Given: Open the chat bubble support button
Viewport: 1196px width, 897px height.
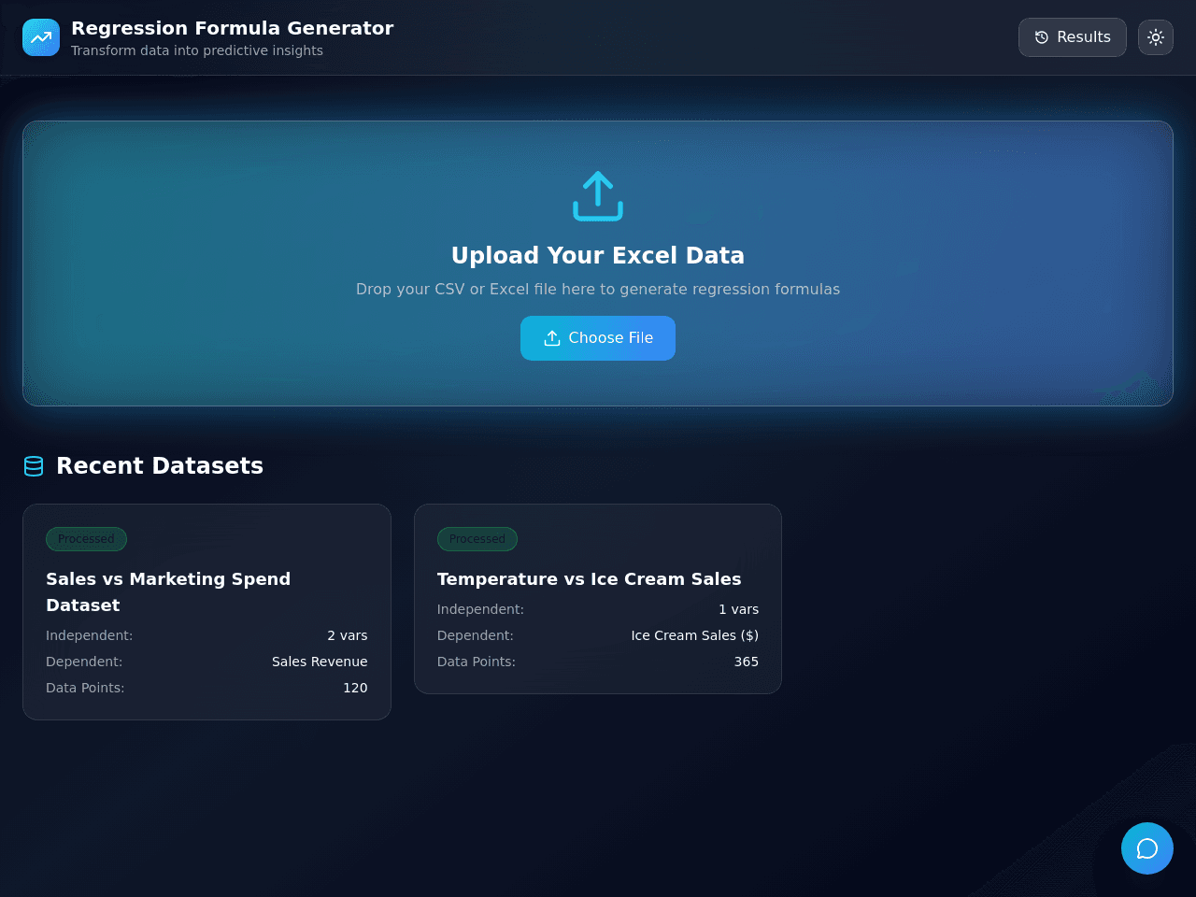Looking at the screenshot, I should [1147, 848].
